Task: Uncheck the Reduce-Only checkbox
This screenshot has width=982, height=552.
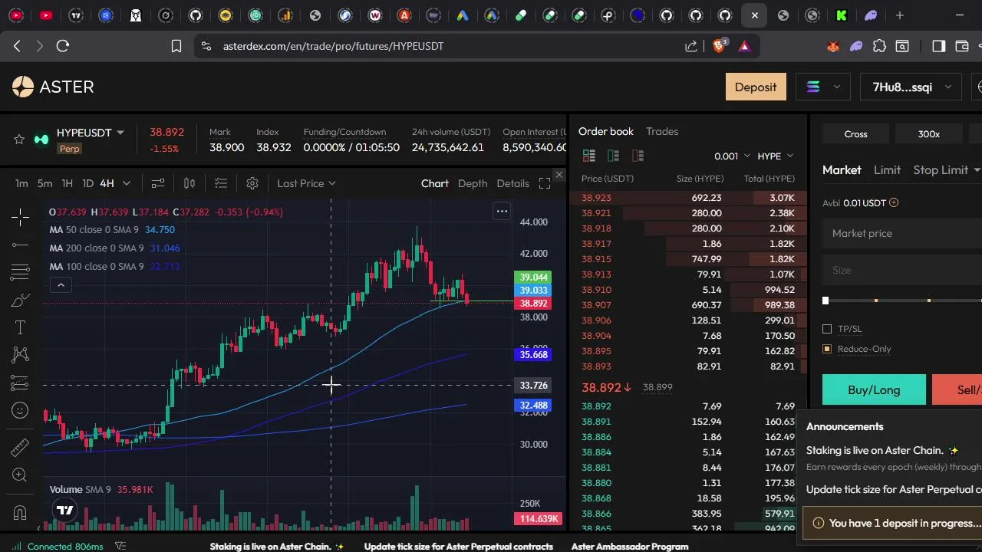Action: (827, 349)
